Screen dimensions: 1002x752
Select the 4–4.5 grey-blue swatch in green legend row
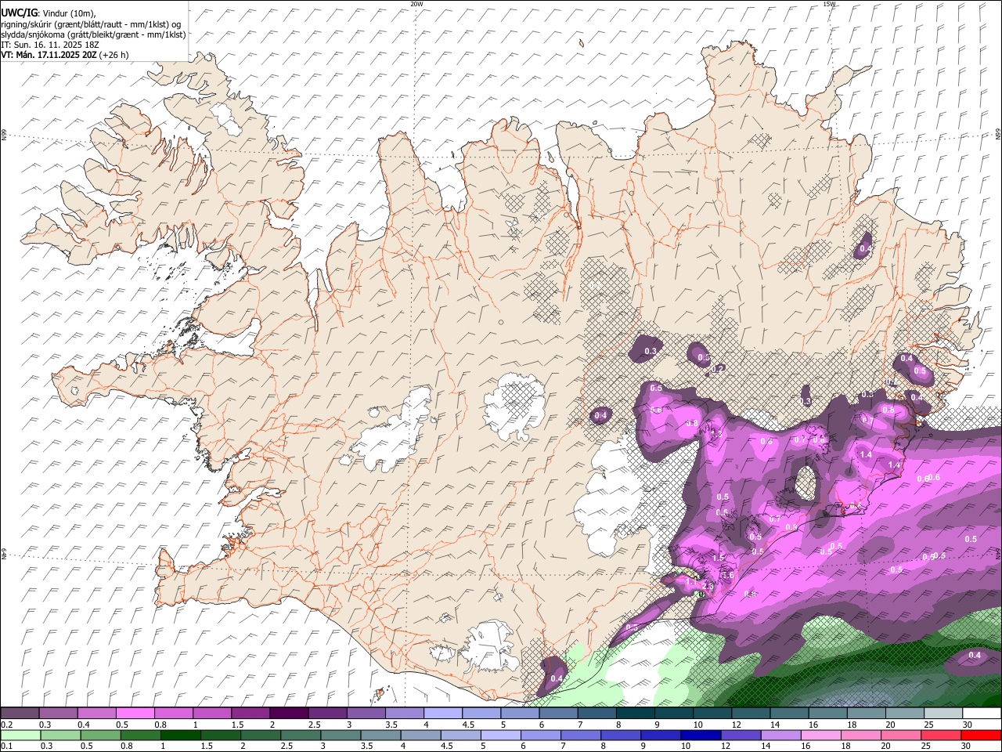click(x=421, y=735)
